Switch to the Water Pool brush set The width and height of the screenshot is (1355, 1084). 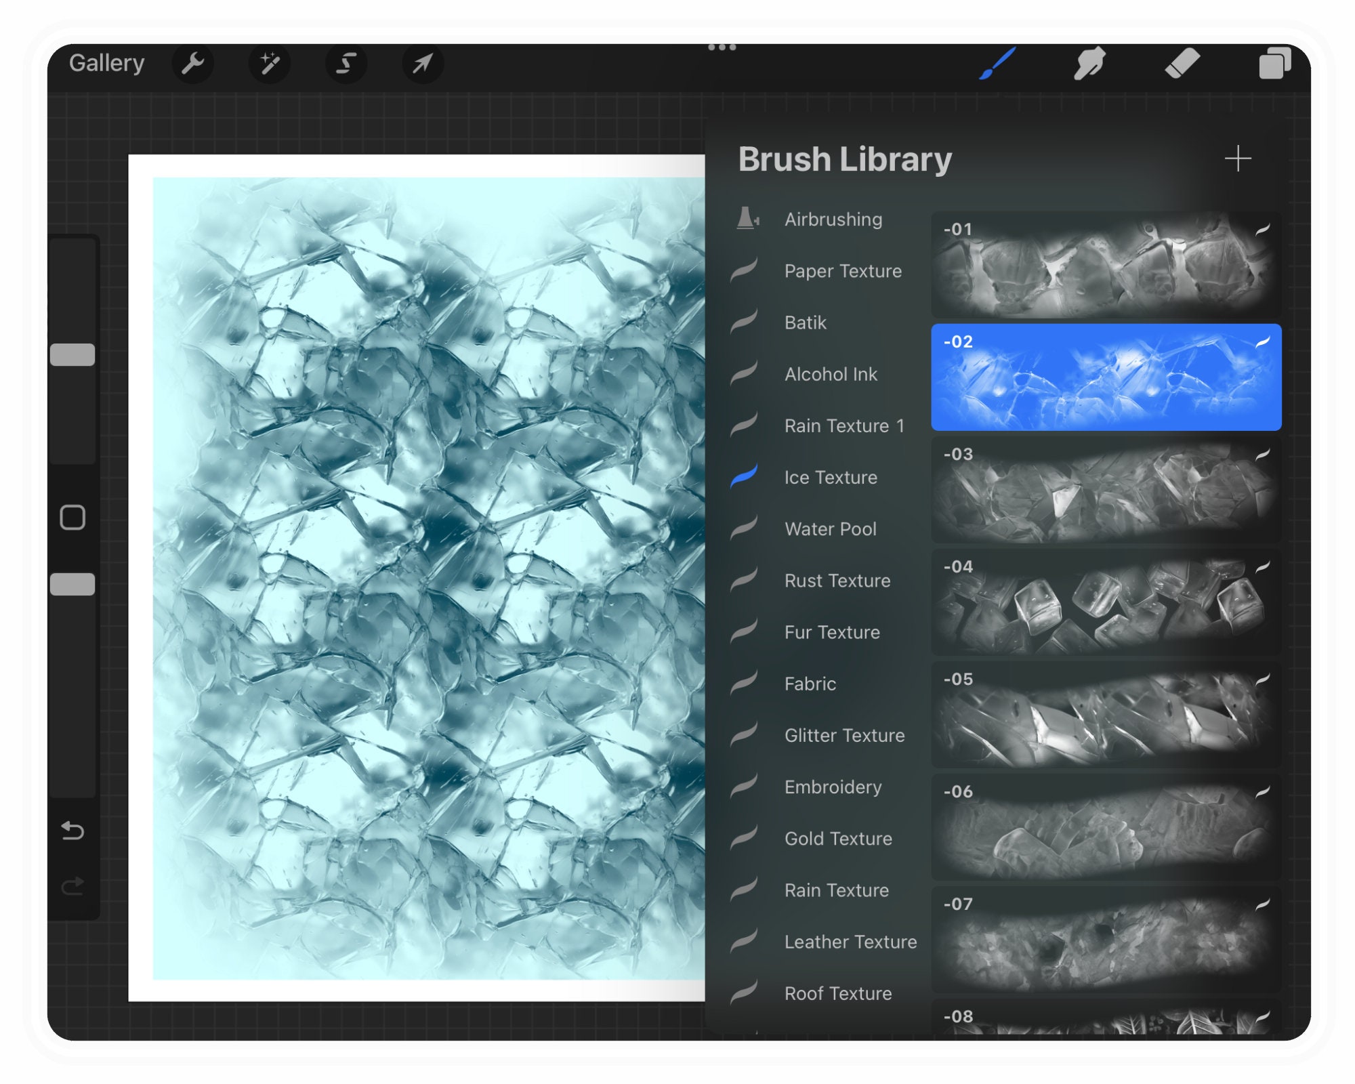point(830,529)
